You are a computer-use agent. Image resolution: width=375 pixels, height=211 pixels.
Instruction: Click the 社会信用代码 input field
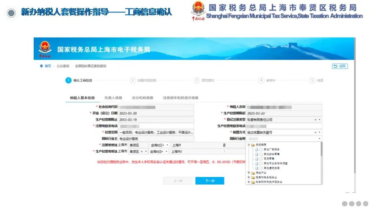[156, 107]
